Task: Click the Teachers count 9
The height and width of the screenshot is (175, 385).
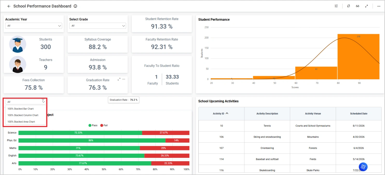Action: [46, 67]
